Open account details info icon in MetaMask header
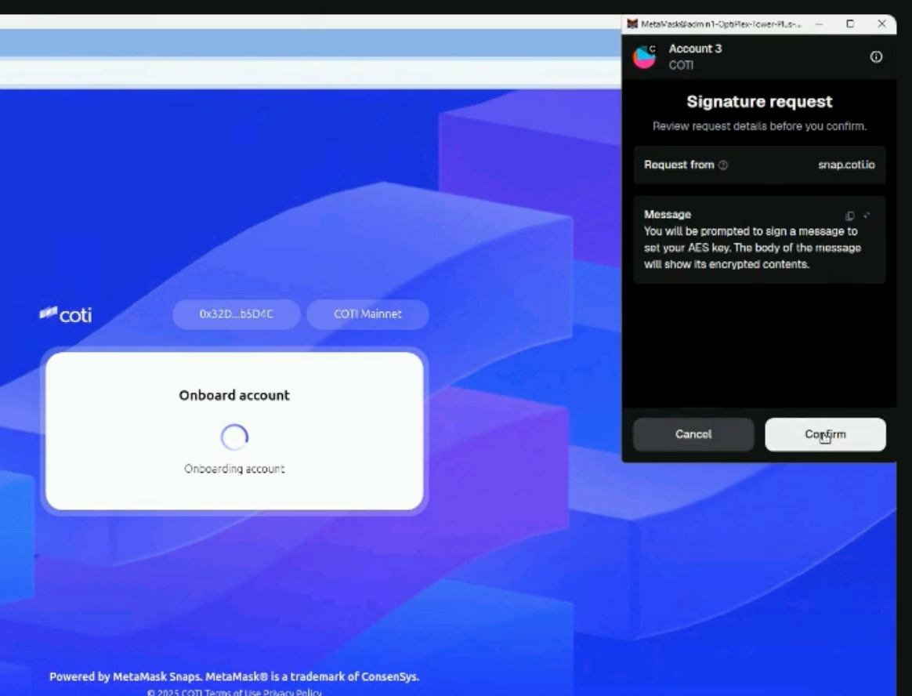The width and height of the screenshot is (912, 696). [876, 57]
